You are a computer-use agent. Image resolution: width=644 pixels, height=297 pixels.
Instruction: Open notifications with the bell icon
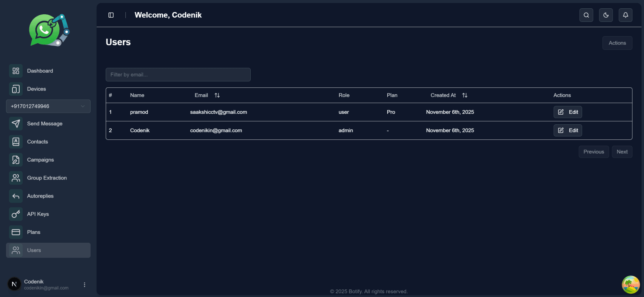coord(626,15)
